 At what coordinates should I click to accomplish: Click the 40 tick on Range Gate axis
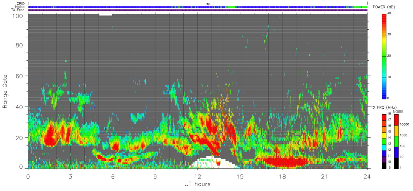[19, 107]
